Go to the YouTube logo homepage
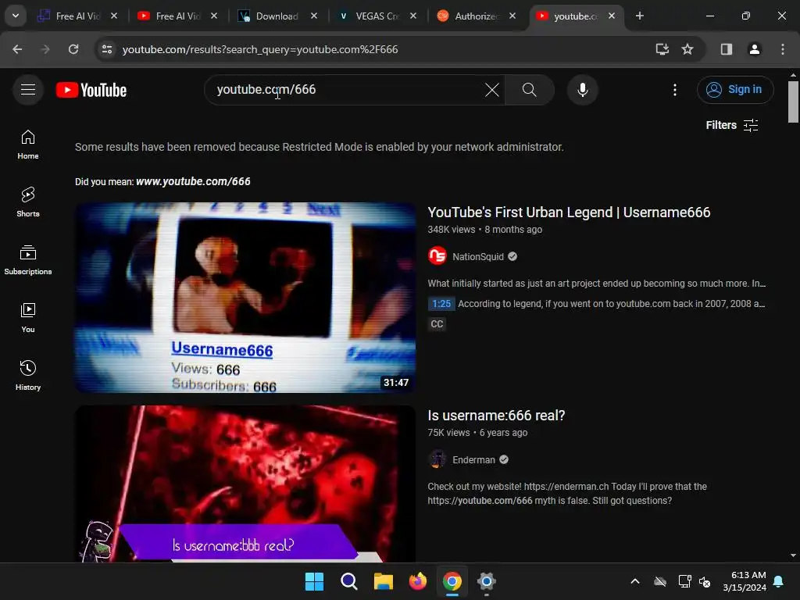Viewport: 800px width, 600px height. pos(91,91)
